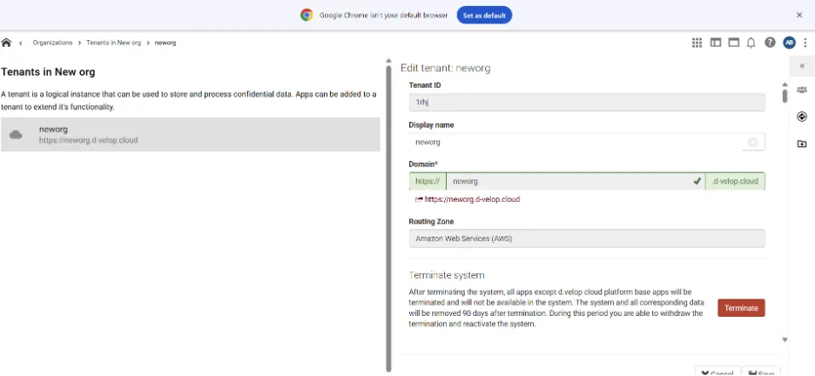The width and height of the screenshot is (815, 376).
Task: Open the apps grid icon
Action: click(x=697, y=43)
